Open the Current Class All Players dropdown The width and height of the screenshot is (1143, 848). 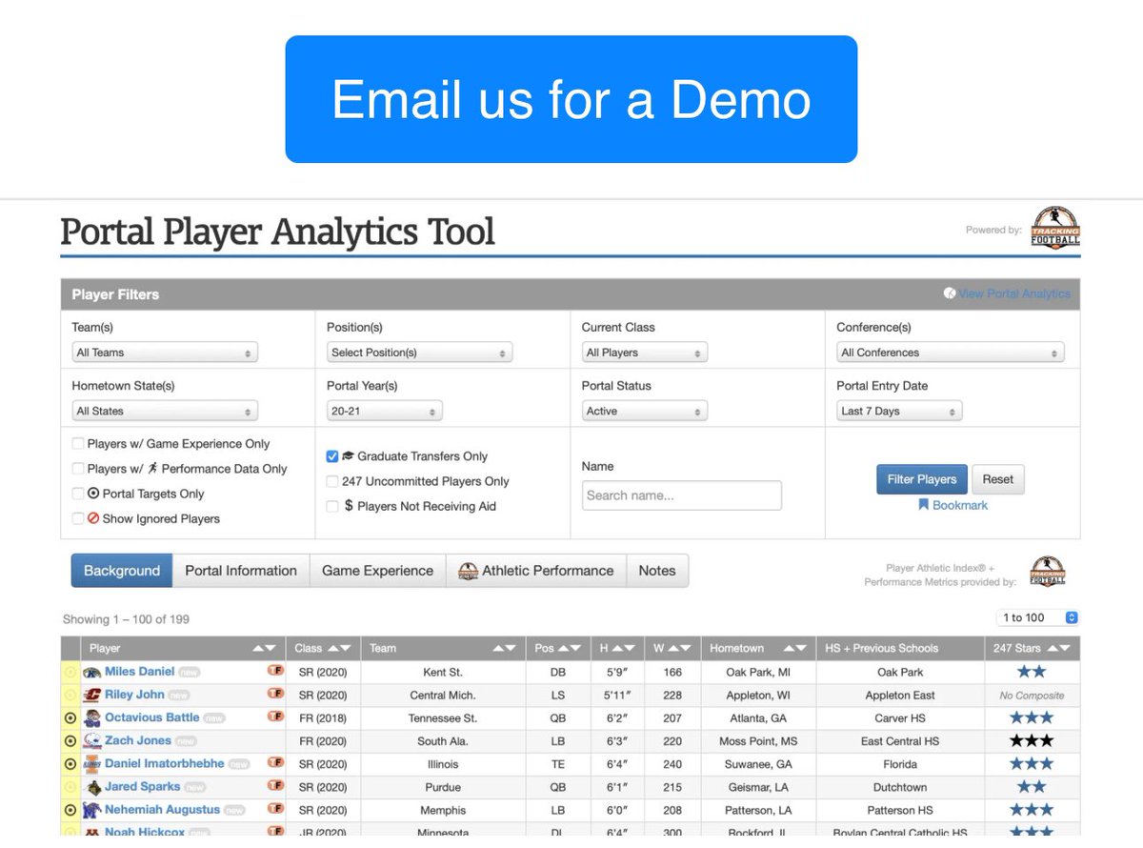pos(645,353)
